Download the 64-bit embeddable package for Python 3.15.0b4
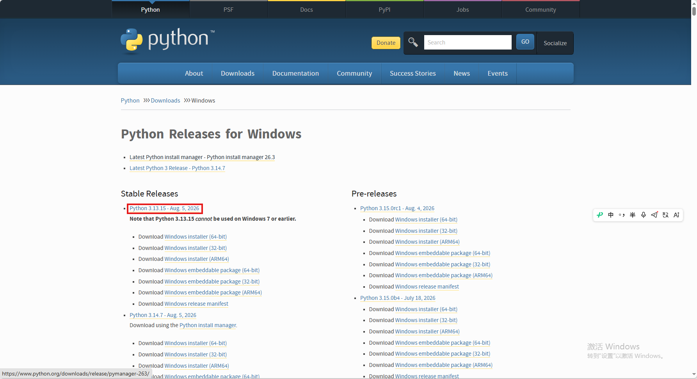The image size is (697, 379). [x=443, y=343]
